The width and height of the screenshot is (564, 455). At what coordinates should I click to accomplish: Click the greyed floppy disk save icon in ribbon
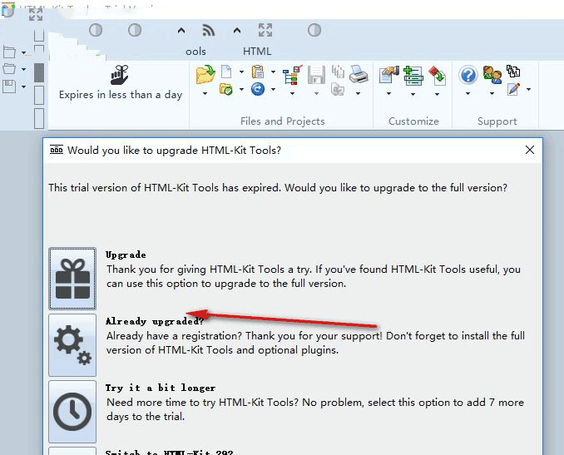coord(317,75)
